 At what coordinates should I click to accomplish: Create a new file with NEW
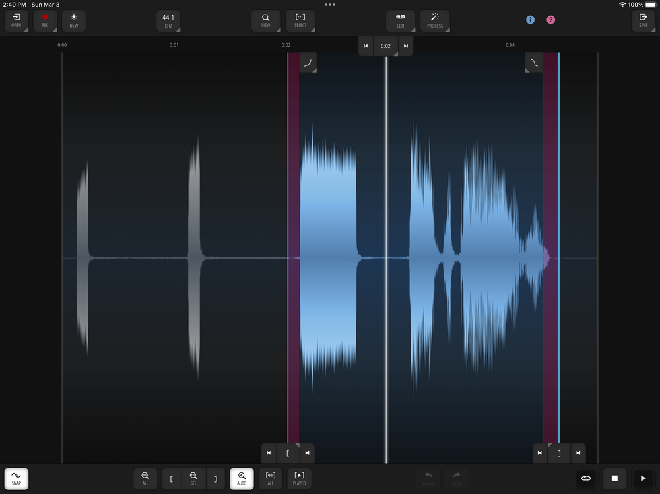(73, 20)
